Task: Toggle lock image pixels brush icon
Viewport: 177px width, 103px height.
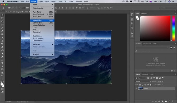Action: click(143, 85)
